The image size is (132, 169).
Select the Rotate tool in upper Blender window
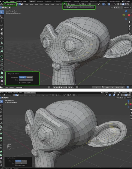[2, 25]
